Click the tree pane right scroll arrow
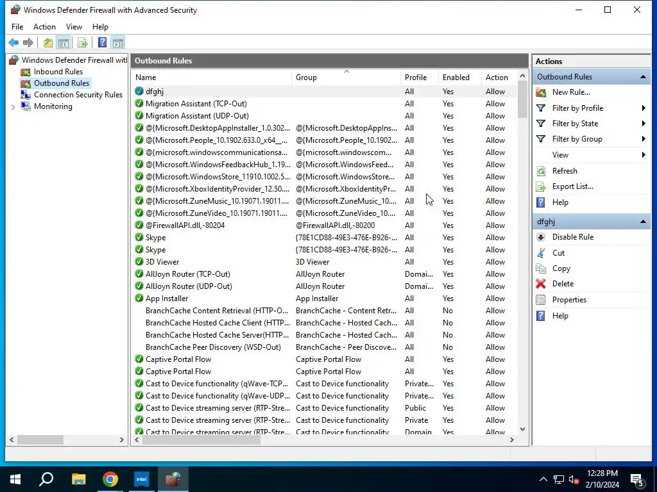This screenshot has width=657, height=492. click(121, 439)
